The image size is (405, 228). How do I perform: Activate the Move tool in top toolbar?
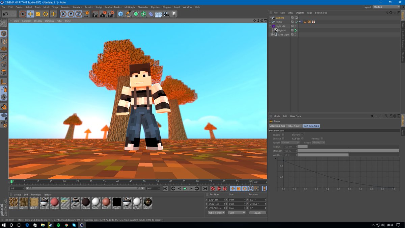click(30, 14)
